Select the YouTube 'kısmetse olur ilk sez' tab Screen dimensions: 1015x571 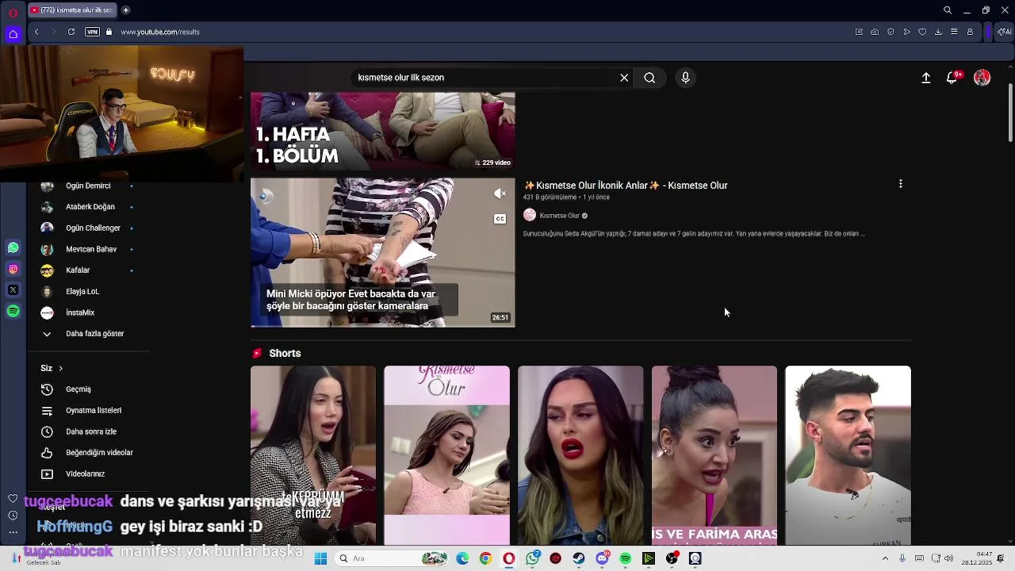[71, 10]
